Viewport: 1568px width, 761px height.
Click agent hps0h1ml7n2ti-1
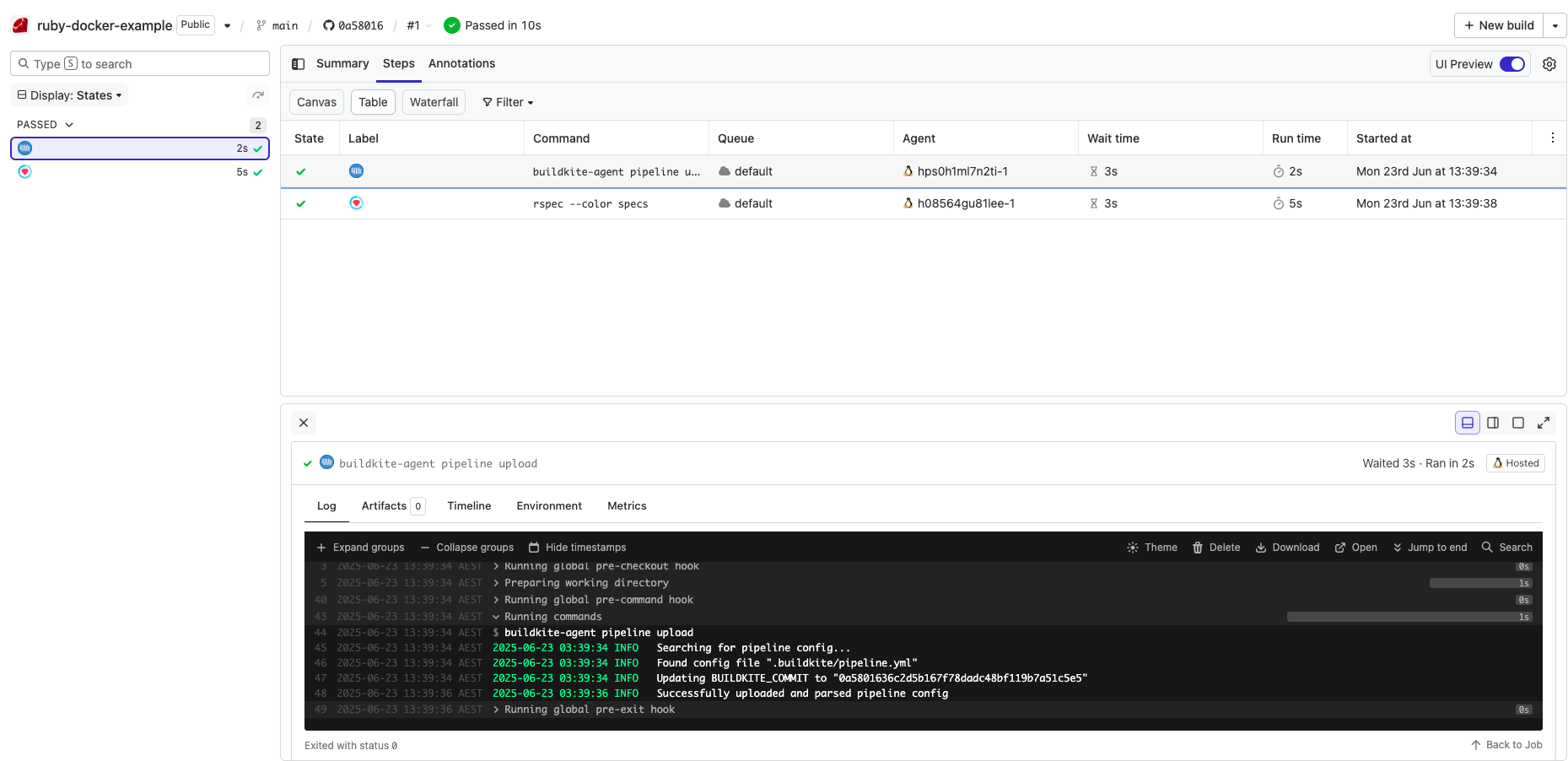click(956, 171)
